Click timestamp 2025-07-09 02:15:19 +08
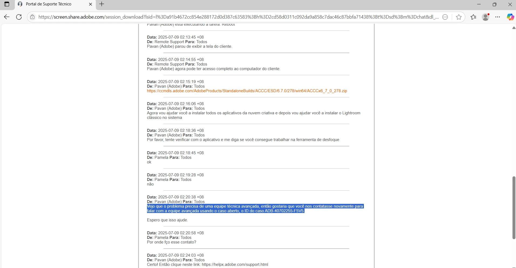 tap(181, 82)
